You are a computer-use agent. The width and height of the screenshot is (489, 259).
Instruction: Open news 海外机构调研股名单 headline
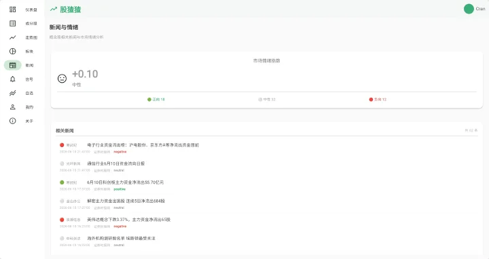pyautogui.click(x=121, y=238)
